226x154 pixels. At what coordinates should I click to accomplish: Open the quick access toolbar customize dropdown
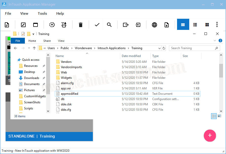point(33,34)
